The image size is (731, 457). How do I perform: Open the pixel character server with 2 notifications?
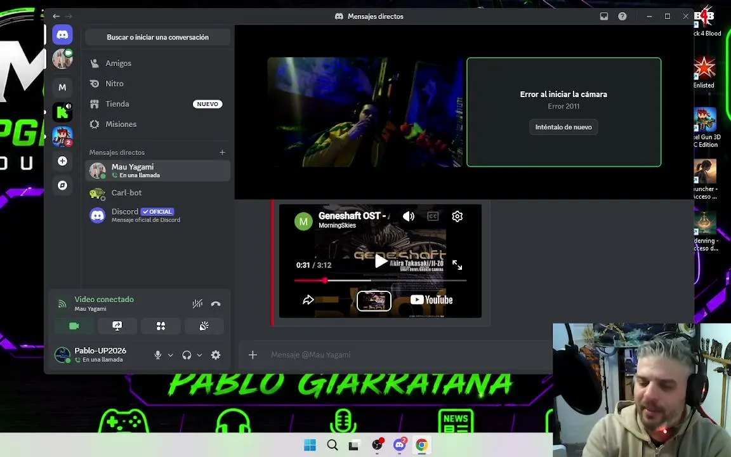[62, 136]
